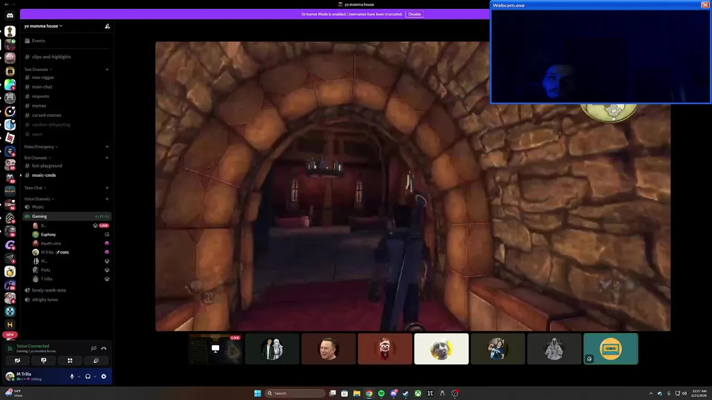The width and height of the screenshot is (712, 400).
Task: Show hidden system tray icons chevron
Action: click(651, 393)
